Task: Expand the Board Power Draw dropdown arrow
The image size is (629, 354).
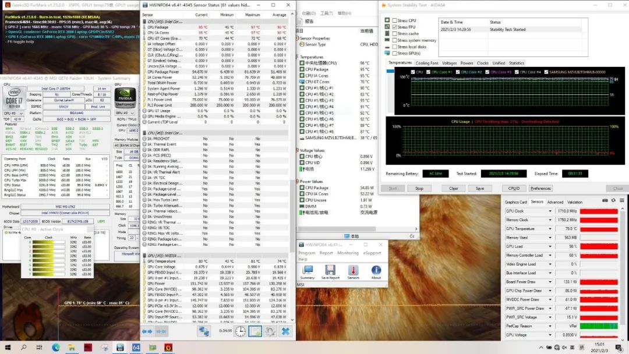Action: [550, 282]
